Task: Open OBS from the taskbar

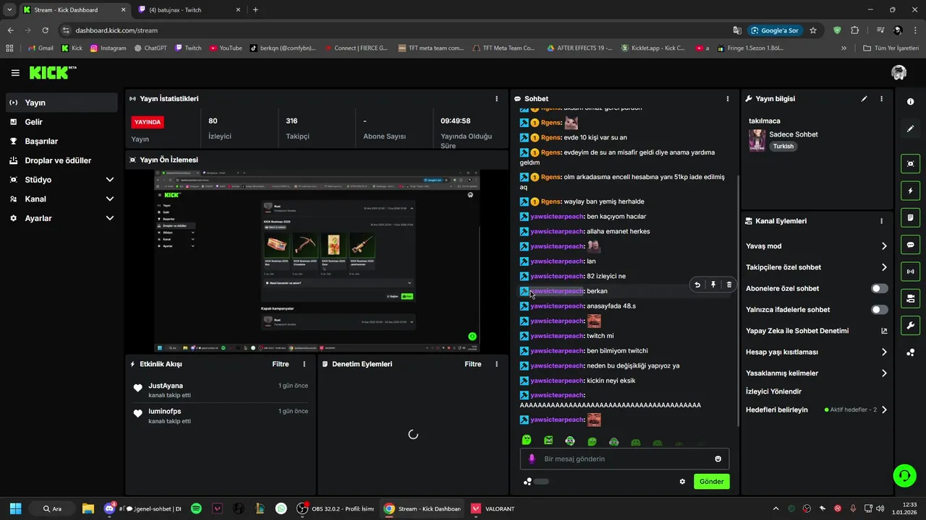Action: click(x=336, y=508)
